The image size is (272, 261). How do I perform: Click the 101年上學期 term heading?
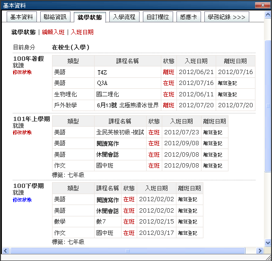32,119
